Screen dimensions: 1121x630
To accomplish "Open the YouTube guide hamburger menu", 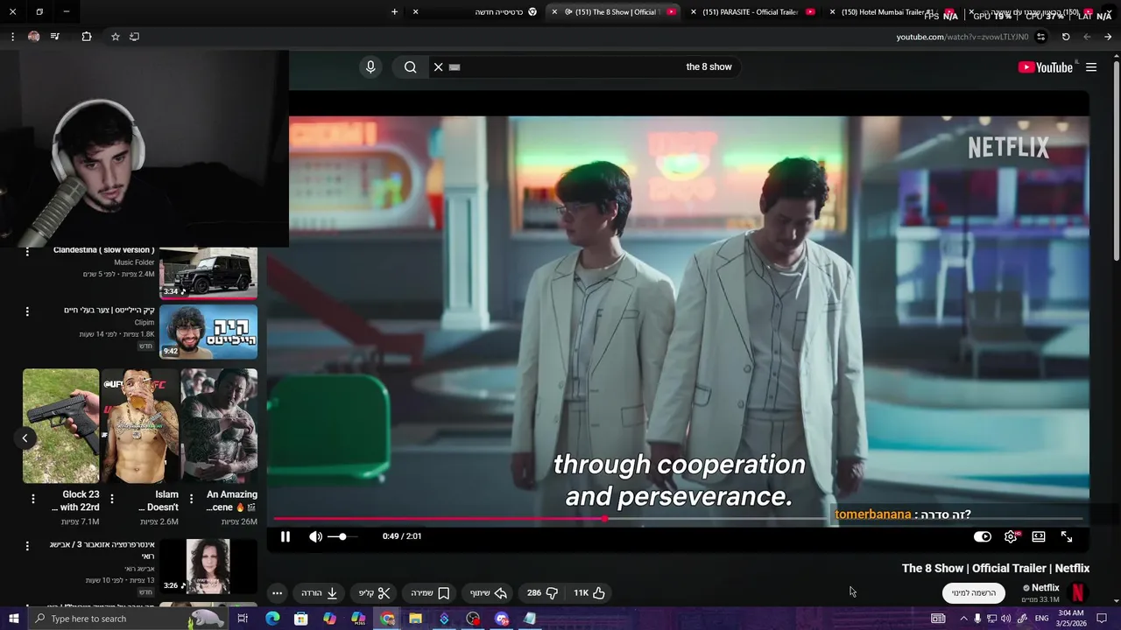I will point(1091,67).
